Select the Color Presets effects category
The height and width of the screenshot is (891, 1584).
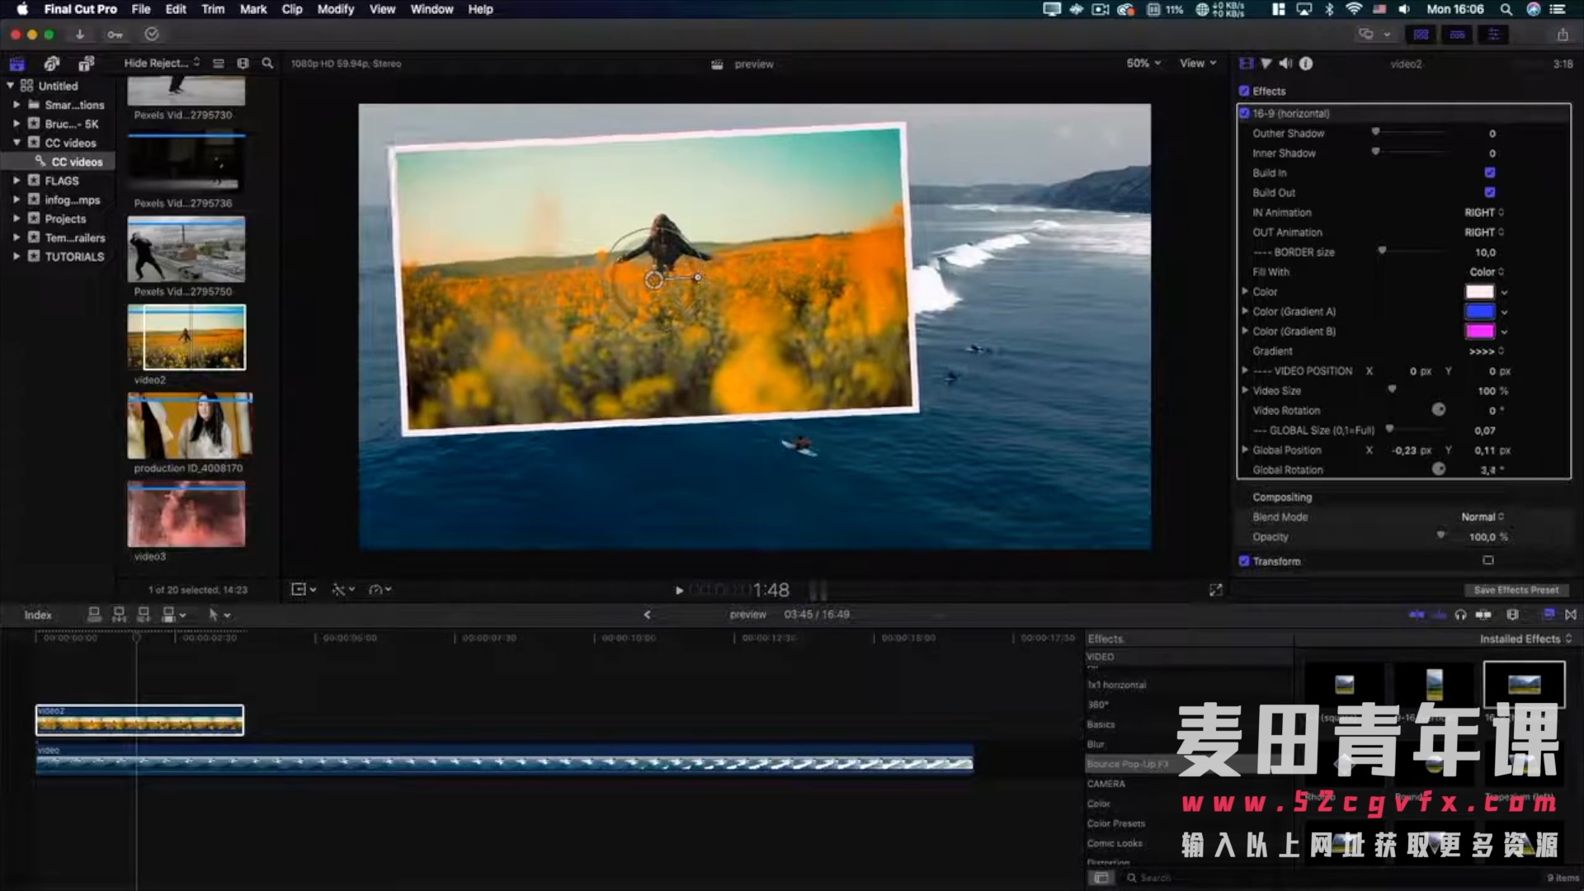click(1116, 824)
